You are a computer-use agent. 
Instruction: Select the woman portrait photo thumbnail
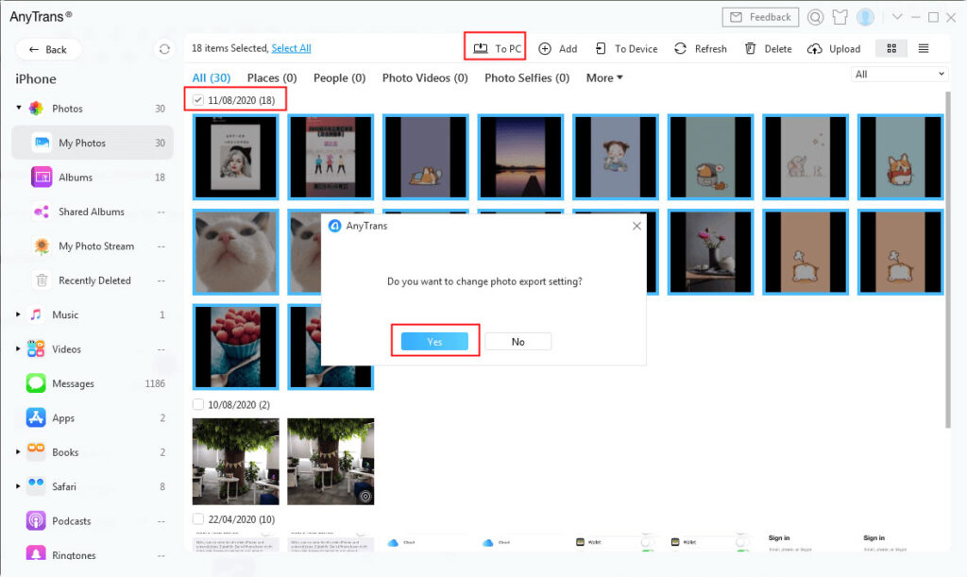pos(235,157)
